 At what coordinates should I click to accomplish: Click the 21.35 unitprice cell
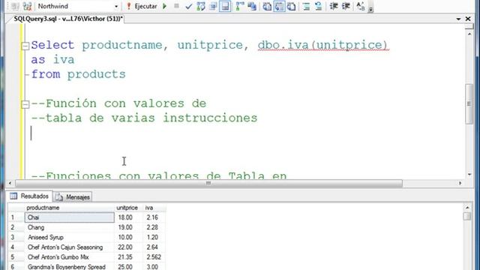[x=128, y=256]
